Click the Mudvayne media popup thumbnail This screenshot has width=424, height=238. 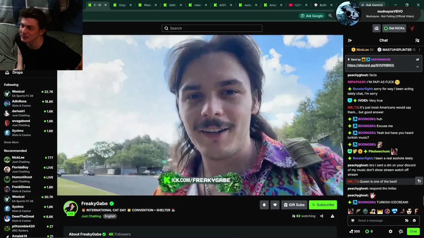pos(348,14)
